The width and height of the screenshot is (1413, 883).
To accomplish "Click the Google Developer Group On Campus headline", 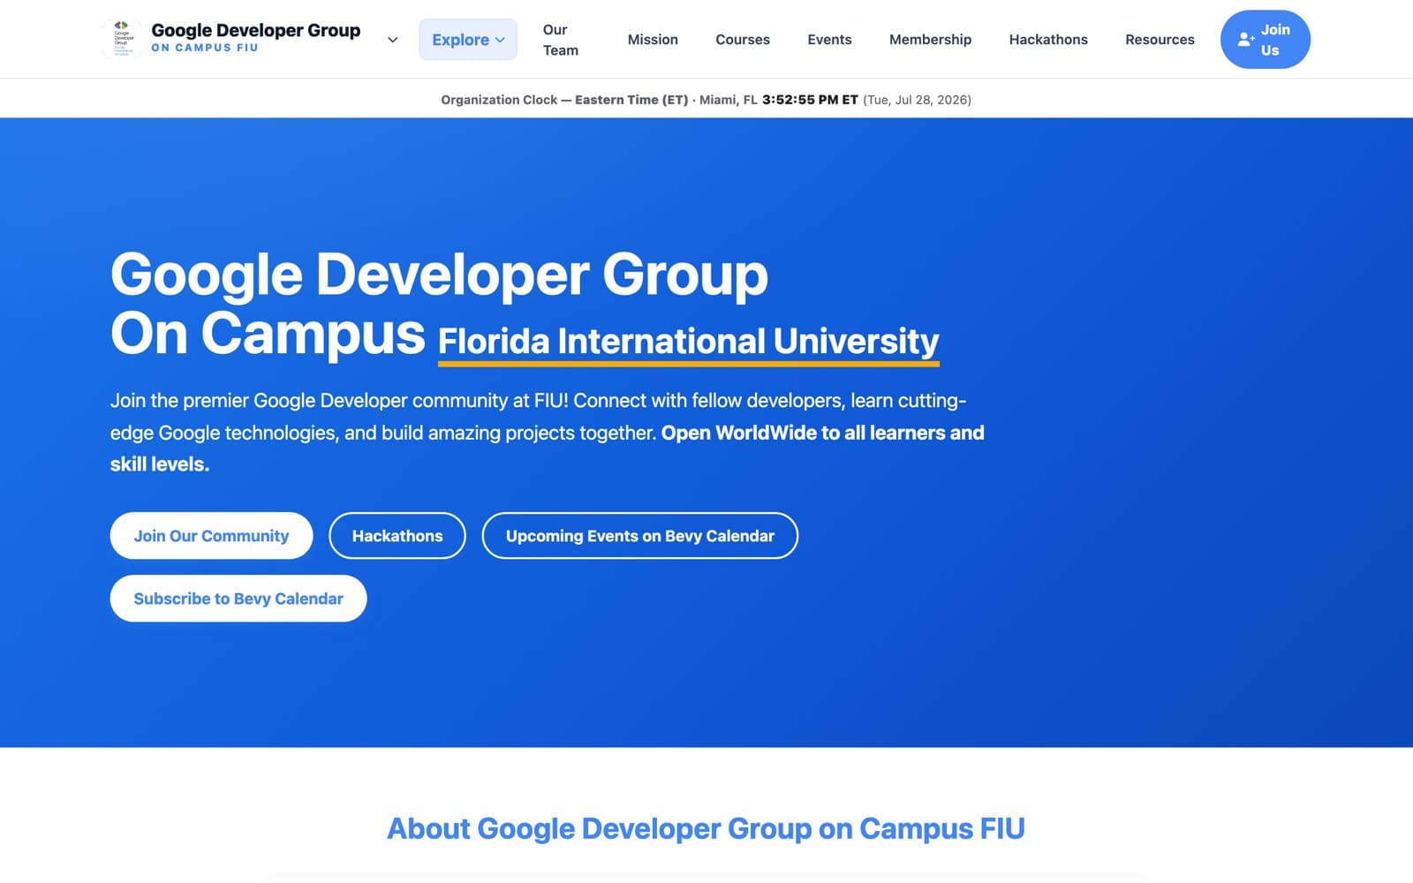I will coord(439,303).
